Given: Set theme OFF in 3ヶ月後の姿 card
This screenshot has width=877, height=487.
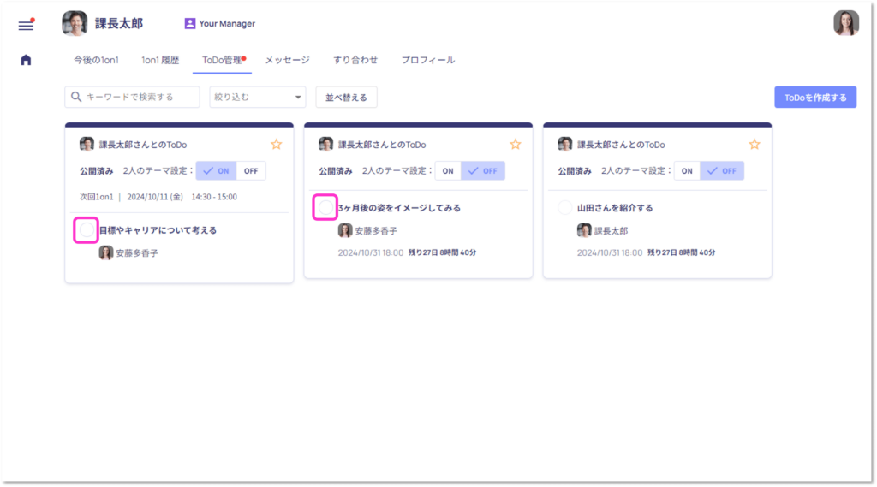Looking at the screenshot, I should (483, 171).
